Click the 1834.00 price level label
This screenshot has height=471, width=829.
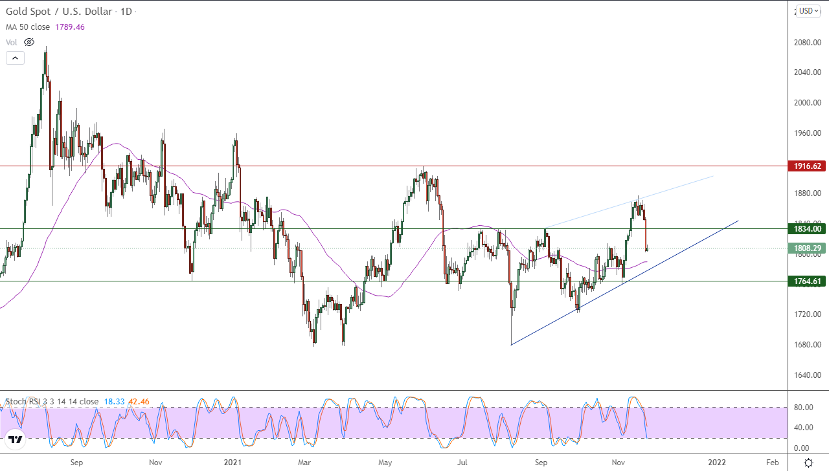click(806, 228)
